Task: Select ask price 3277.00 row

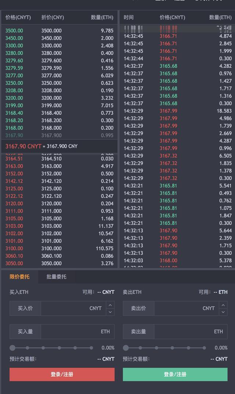Action: [59, 75]
